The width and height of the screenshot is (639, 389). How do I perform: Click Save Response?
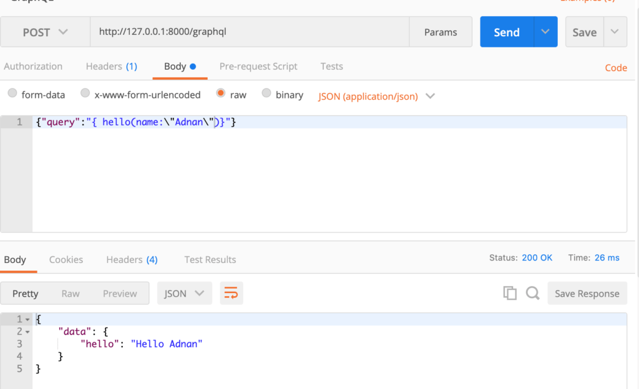[x=587, y=293]
